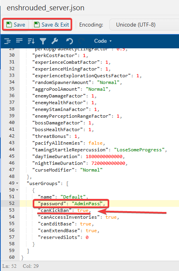Collapse the userGroups array at line 49

click(x=17, y=183)
